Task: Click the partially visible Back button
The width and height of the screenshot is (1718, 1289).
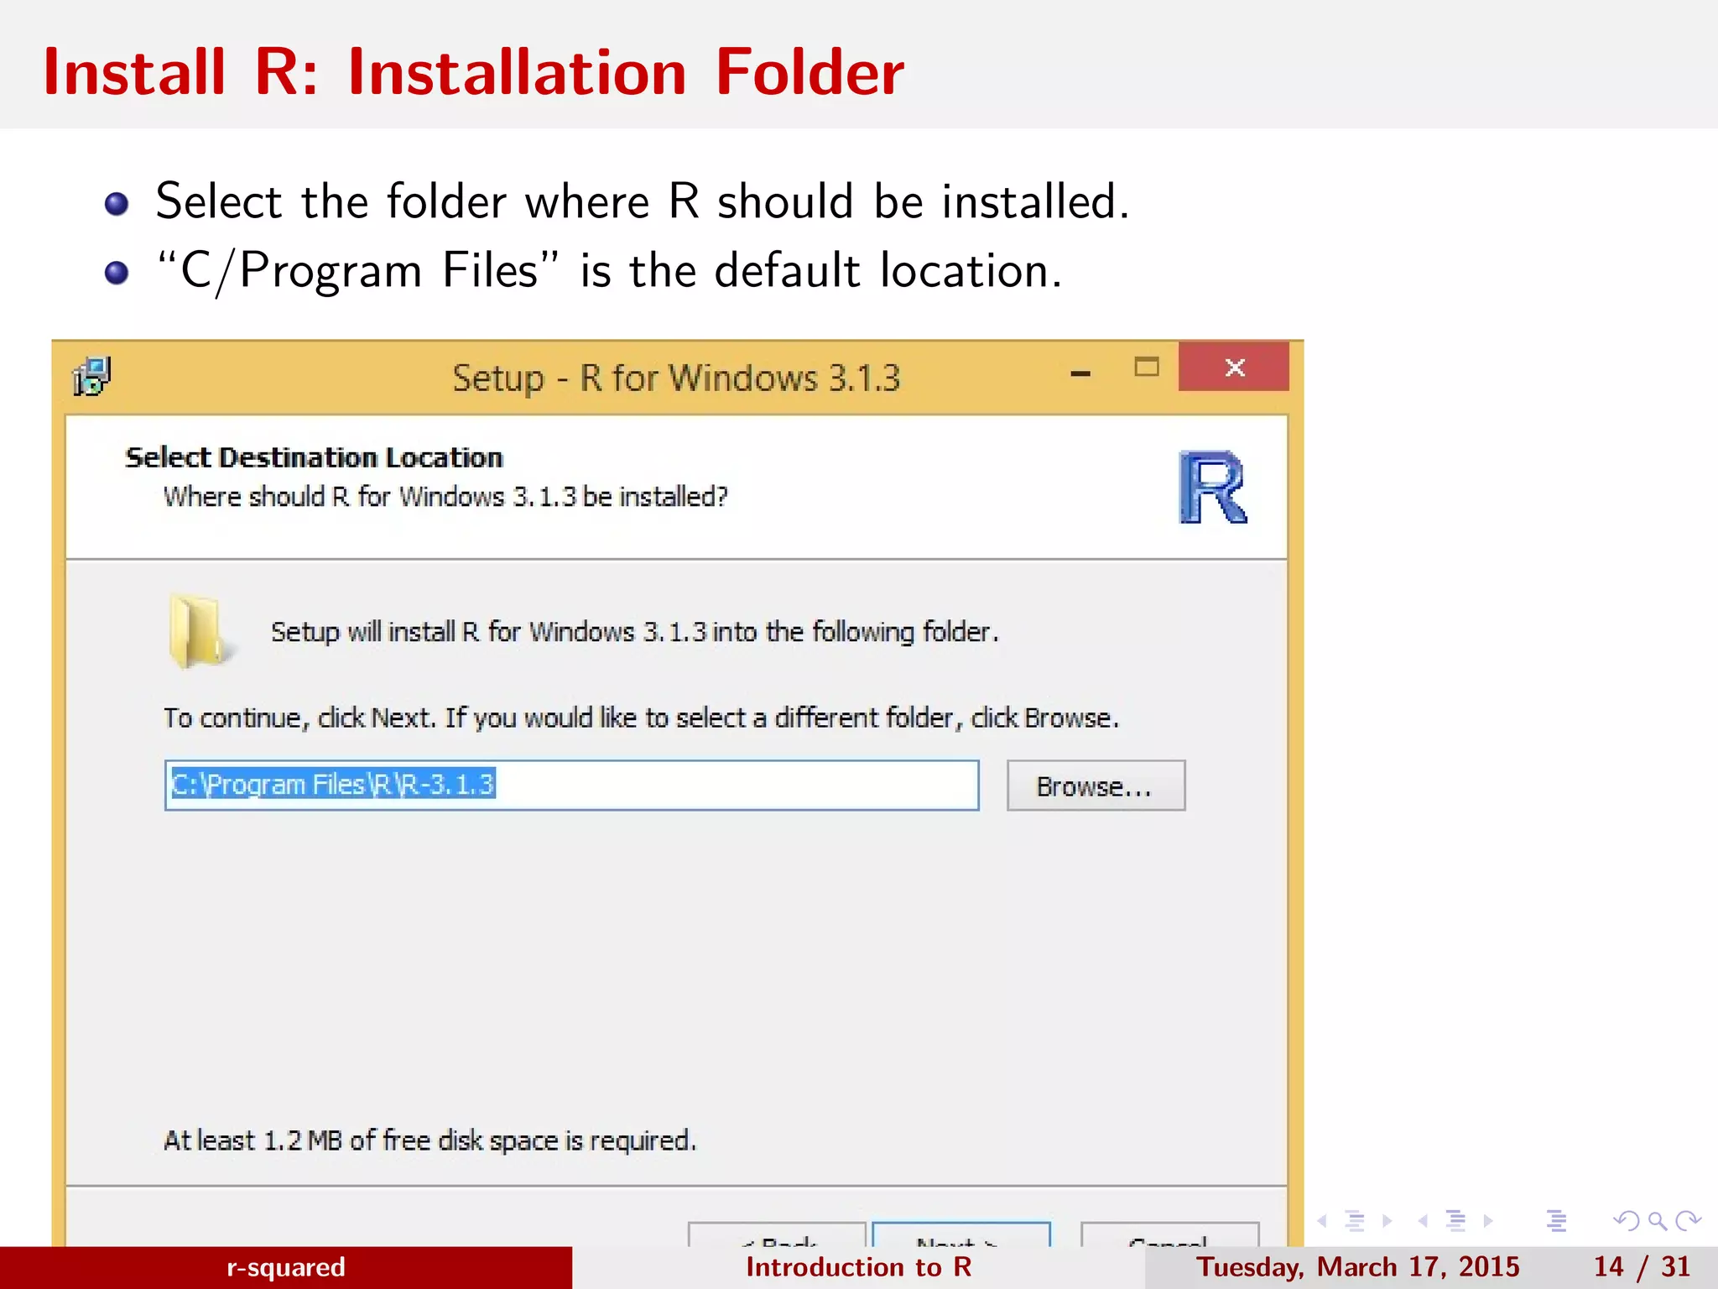Action: pyautogui.click(x=777, y=1234)
